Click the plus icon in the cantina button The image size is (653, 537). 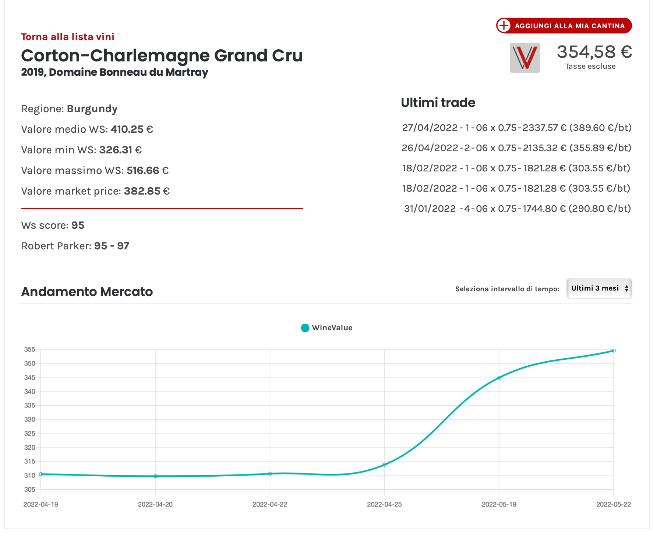click(504, 26)
